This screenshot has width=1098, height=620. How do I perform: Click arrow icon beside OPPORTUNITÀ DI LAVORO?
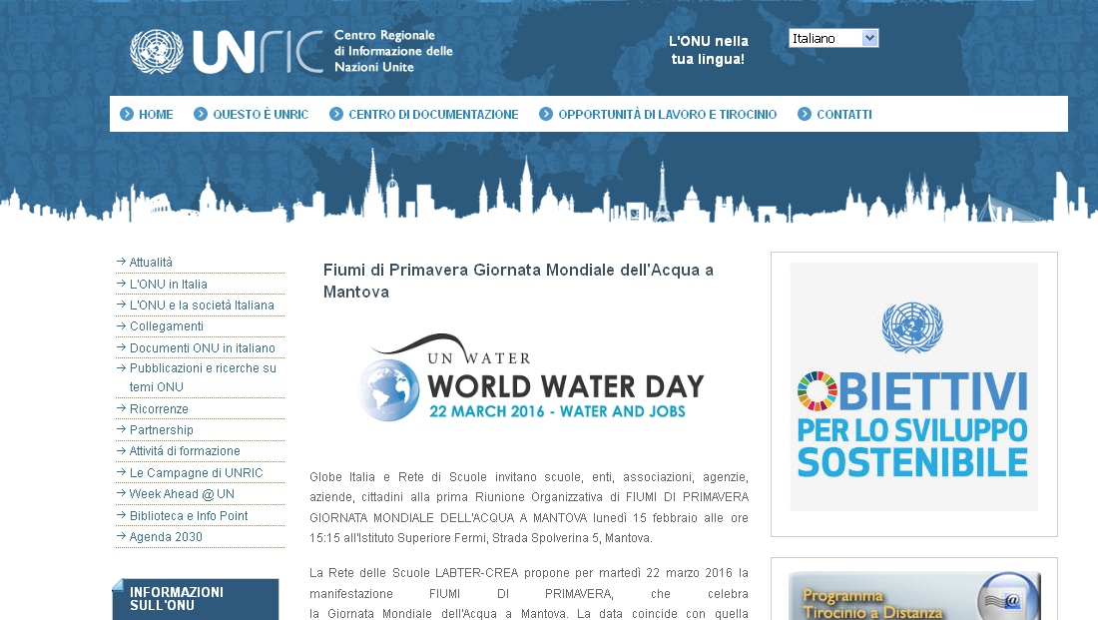[546, 114]
